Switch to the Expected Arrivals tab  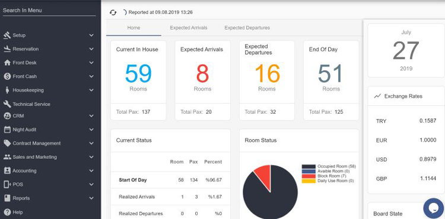click(x=189, y=28)
